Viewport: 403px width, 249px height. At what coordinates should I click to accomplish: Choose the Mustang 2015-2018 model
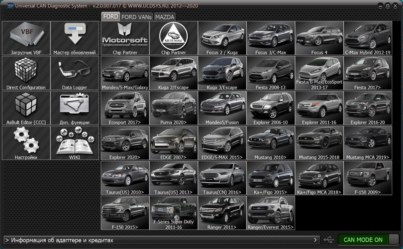(x=319, y=143)
